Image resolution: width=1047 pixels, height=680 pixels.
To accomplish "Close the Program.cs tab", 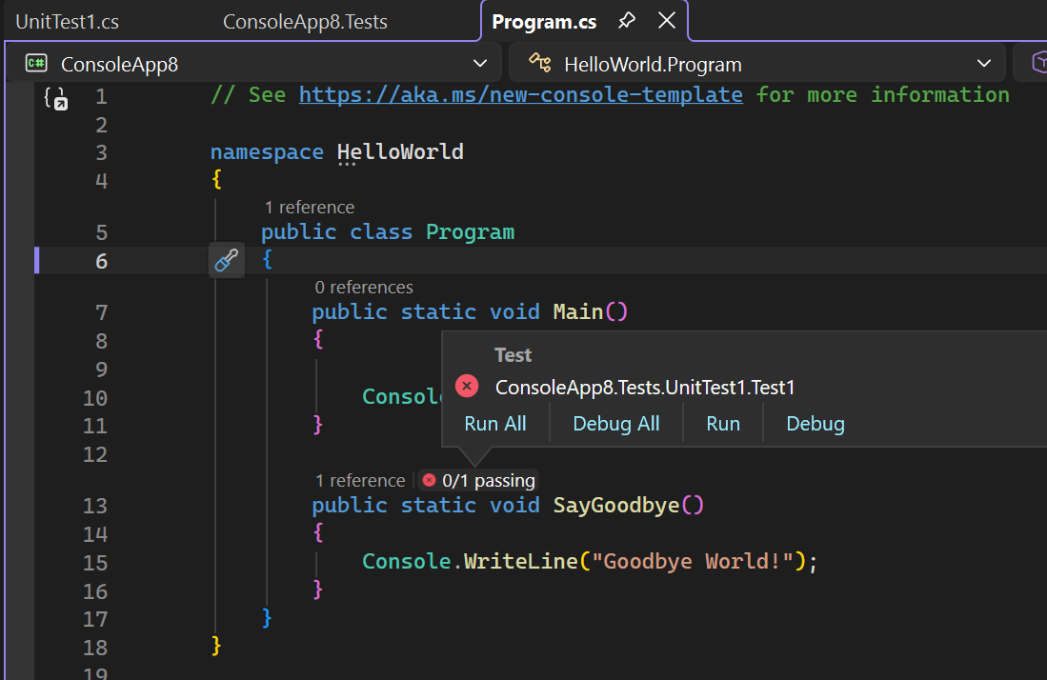I will pos(667,21).
